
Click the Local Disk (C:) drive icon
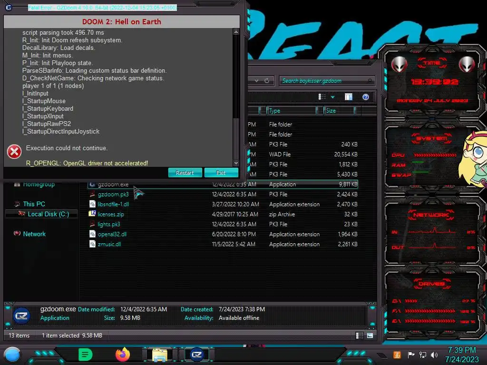tap(21, 213)
